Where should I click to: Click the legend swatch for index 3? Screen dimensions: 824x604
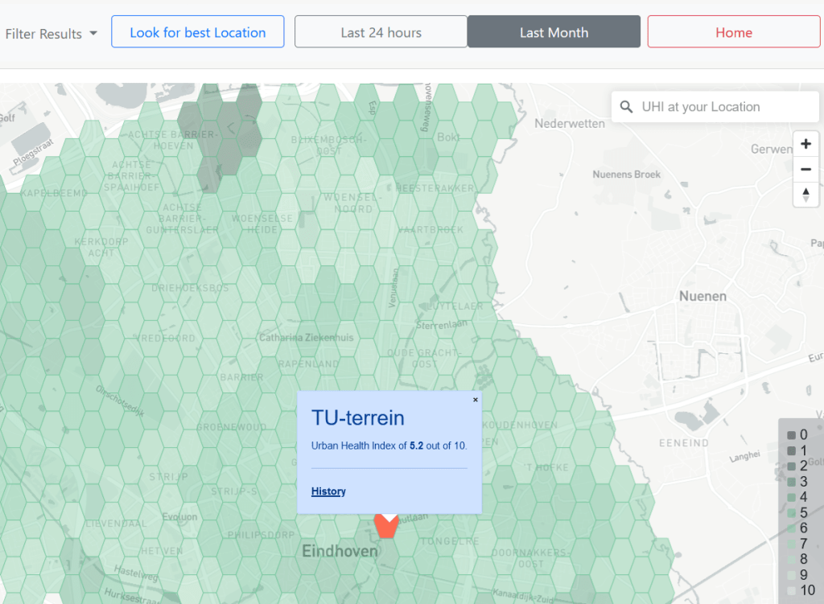point(791,482)
